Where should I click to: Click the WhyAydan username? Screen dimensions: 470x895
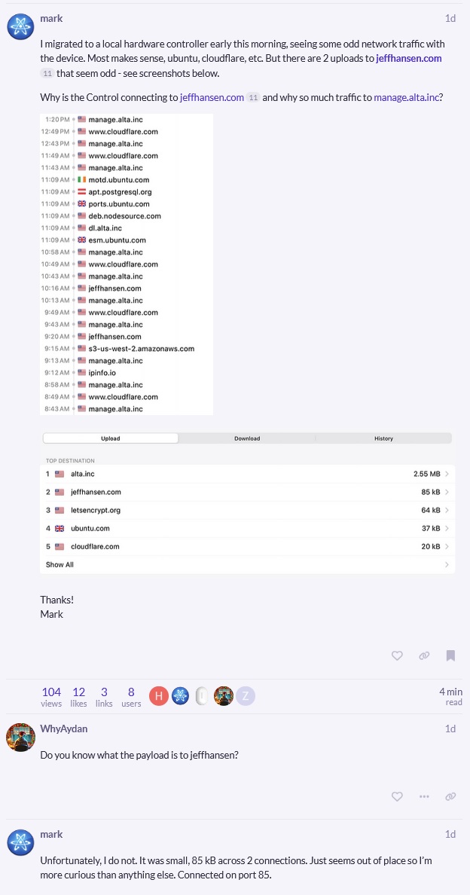pyautogui.click(x=63, y=729)
